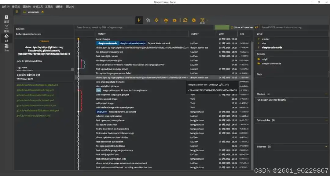Click the pull (cloud download) toolbar icon
The image size is (330, 176).
[x=166, y=20]
